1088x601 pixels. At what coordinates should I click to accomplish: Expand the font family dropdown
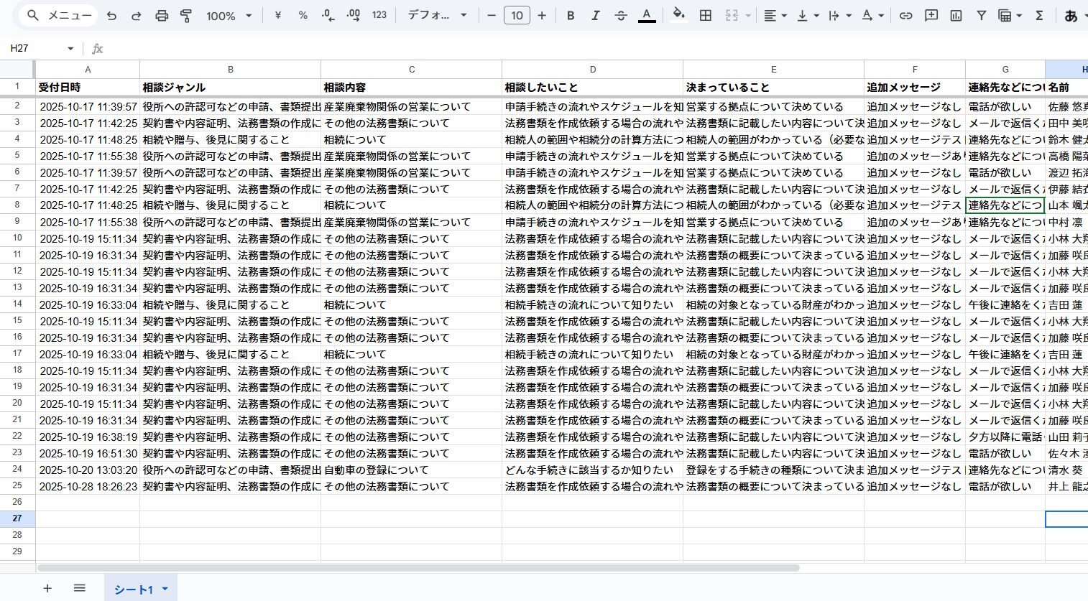[x=437, y=15]
